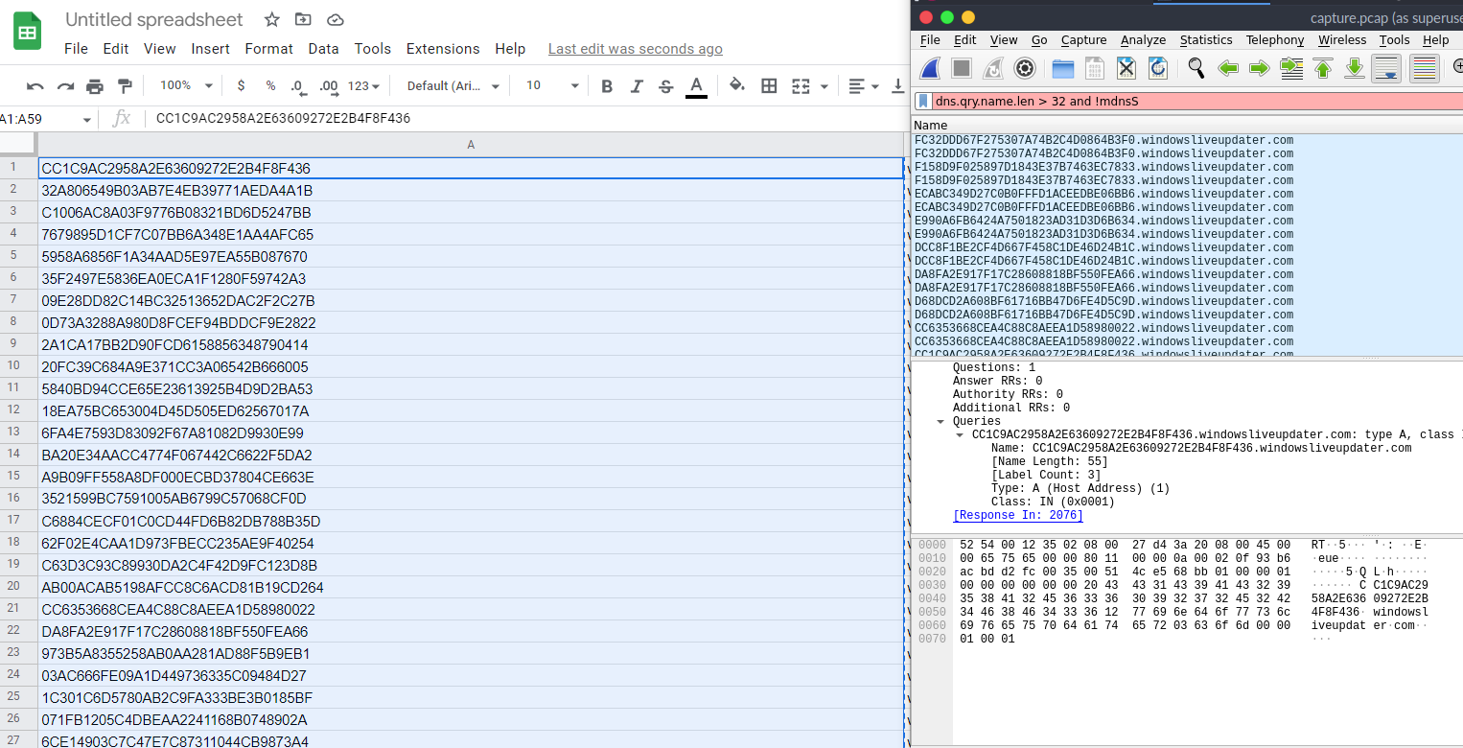Screen dimensions: 1463x748
Task: Print the spreadsheet using the printer icon
Action: pyautogui.click(x=95, y=86)
